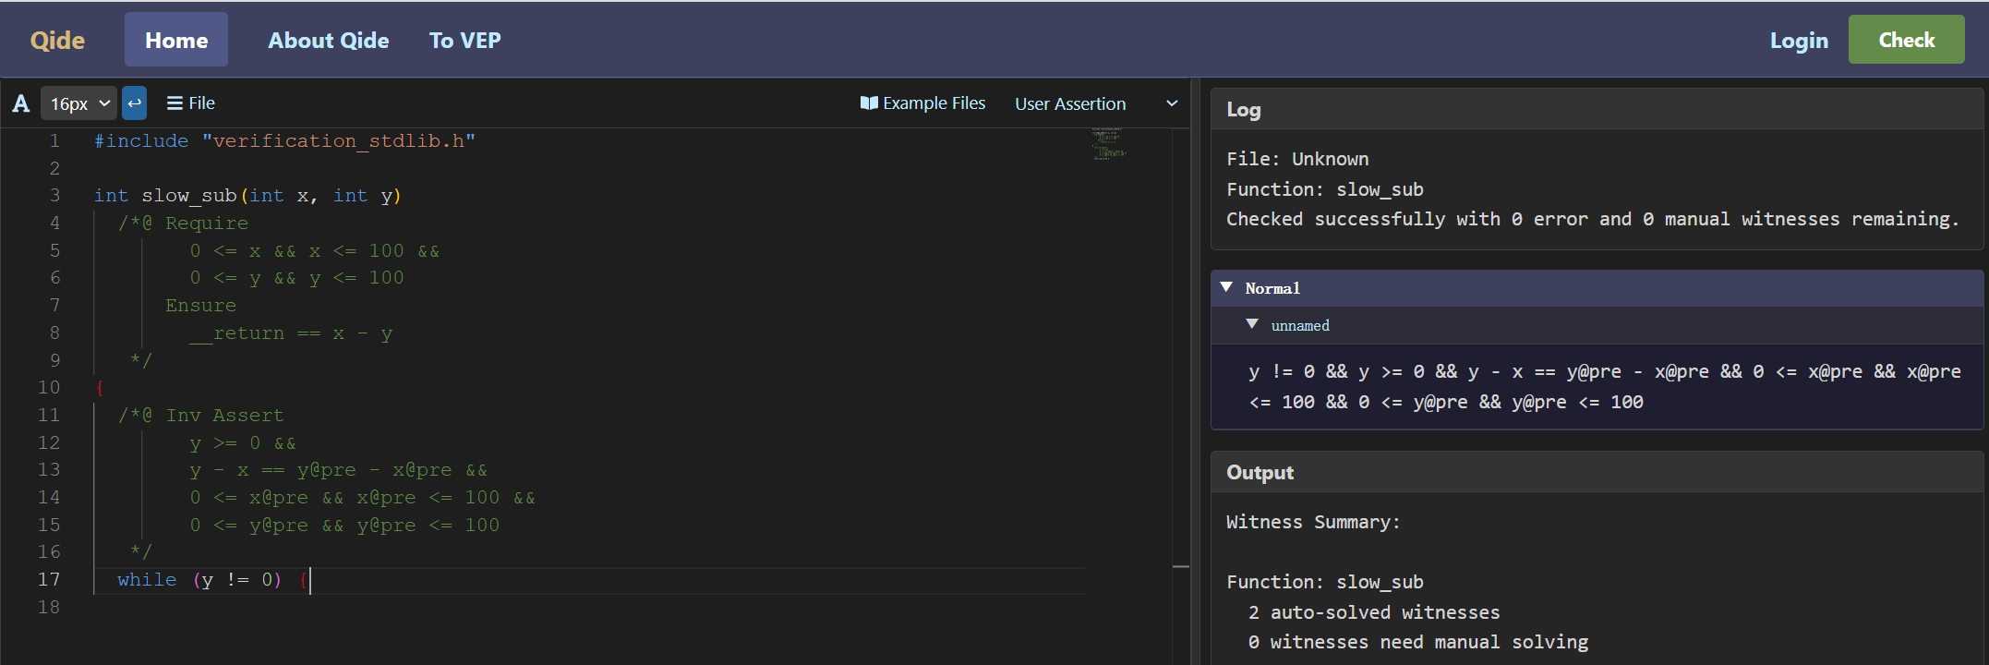Click the Qide logo
This screenshot has width=1989, height=665.
pos(57,40)
